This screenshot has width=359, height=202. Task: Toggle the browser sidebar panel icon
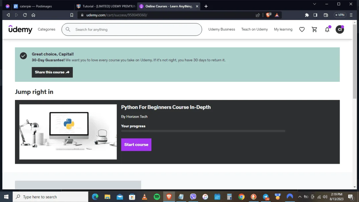[315, 15]
